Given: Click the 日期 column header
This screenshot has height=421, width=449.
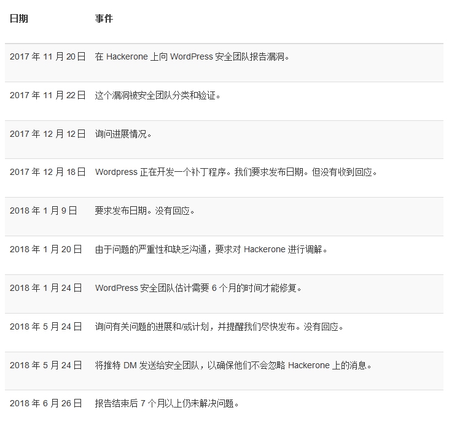Looking at the screenshot, I should 18,19.
